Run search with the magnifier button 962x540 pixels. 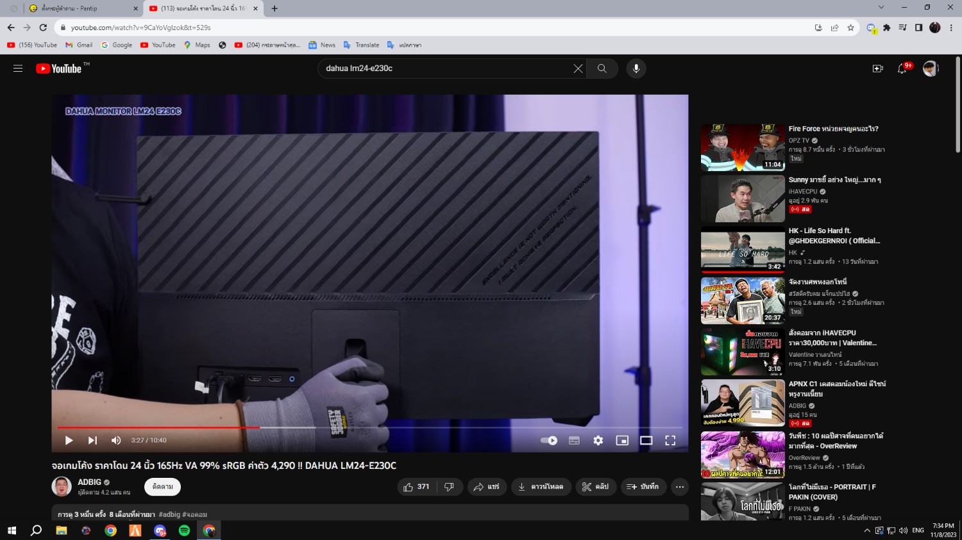coord(602,69)
